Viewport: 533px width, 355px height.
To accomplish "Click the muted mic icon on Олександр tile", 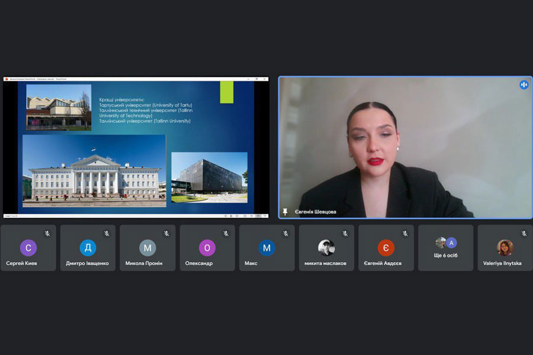I will [226, 233].
